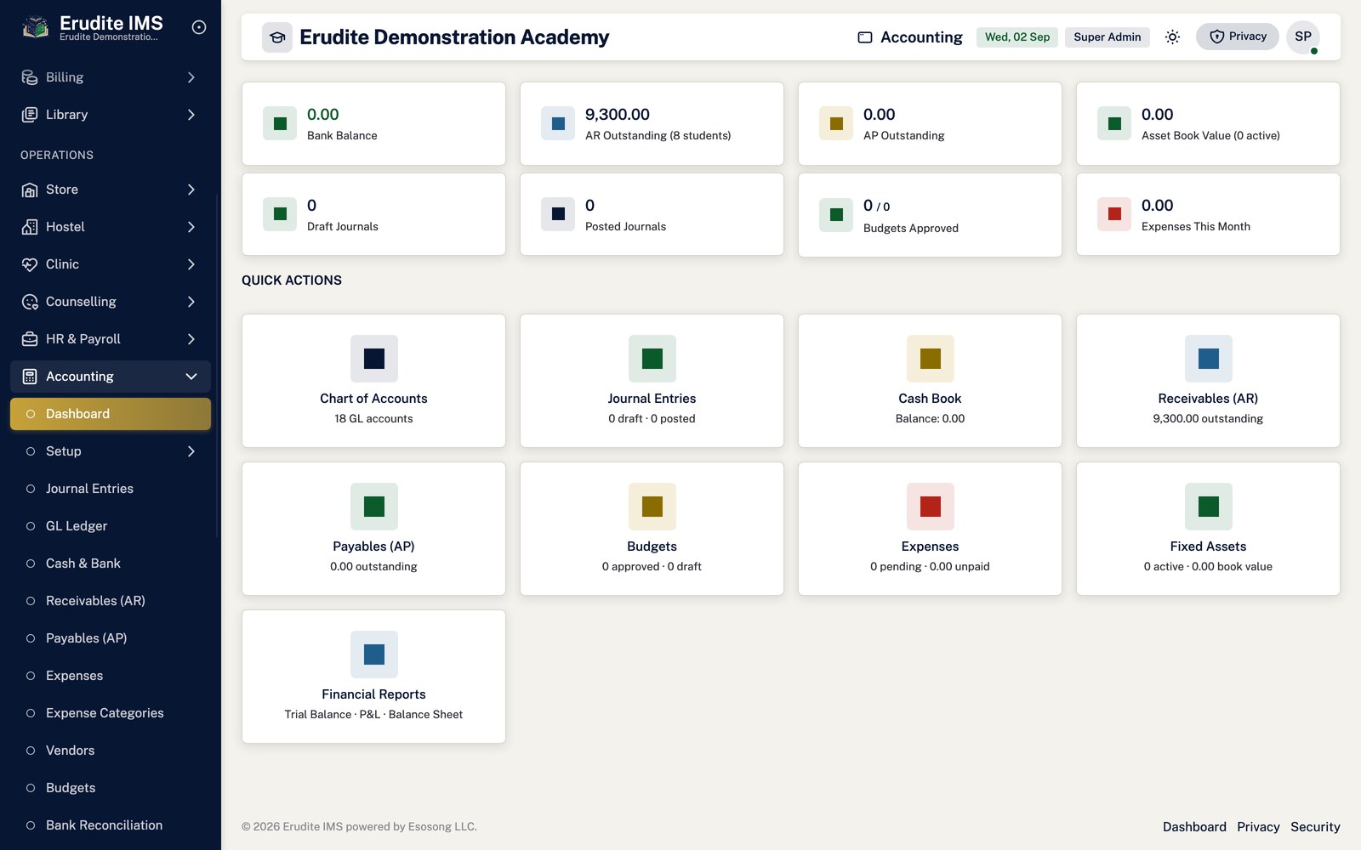Viewport: 1361px width, 850px height.
Task: Click the graduation cap icon beside academy name
Action: (x=277, y=37)
